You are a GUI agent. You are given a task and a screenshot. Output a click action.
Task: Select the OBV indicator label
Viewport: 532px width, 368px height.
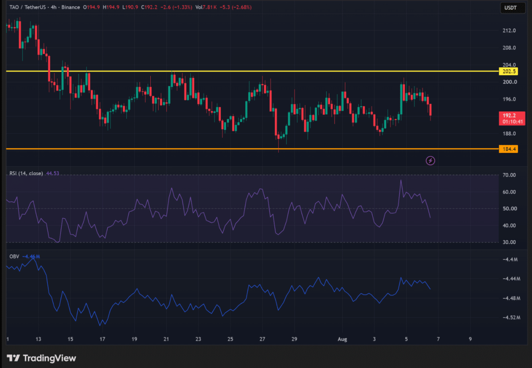click(x=15, y=256)
